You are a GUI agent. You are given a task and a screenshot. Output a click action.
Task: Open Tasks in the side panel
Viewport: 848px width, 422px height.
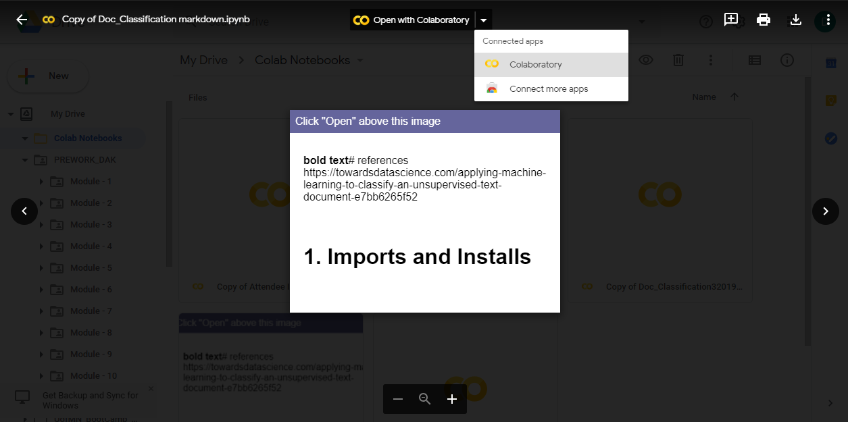(x=831, y=138)
